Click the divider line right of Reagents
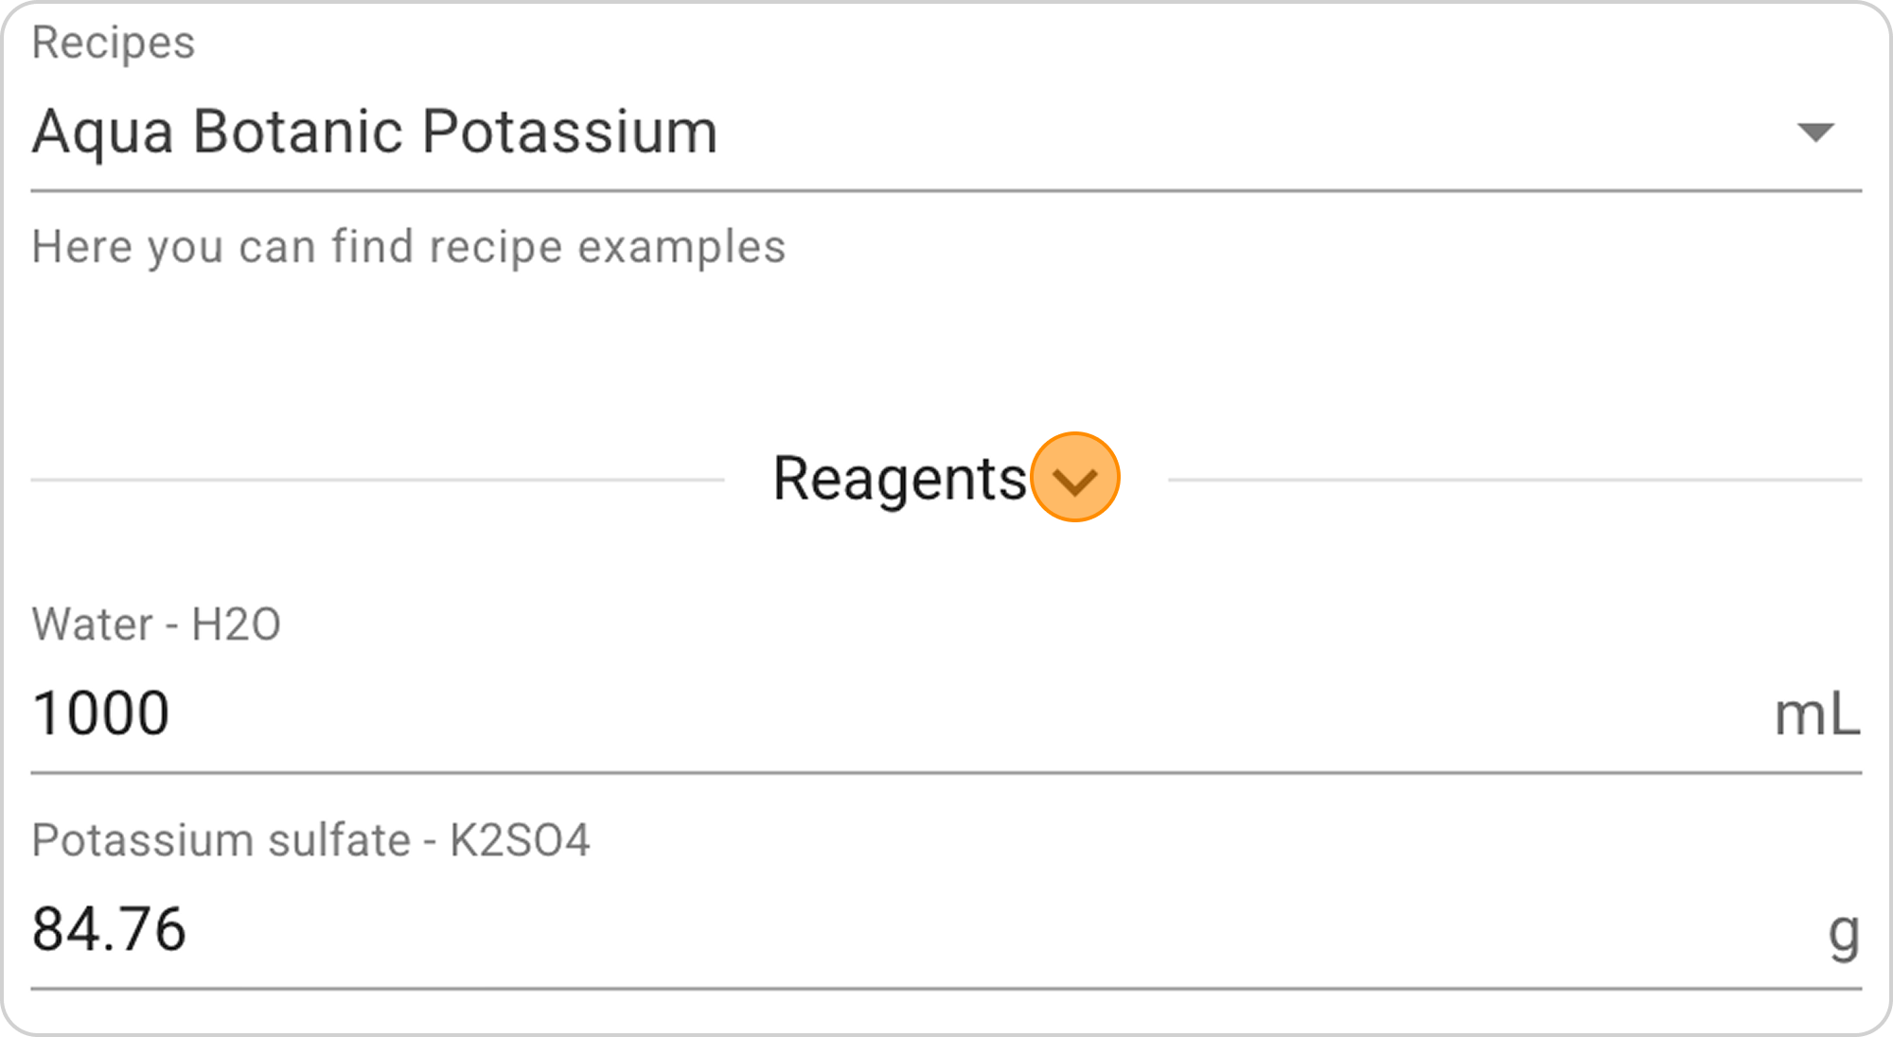Viewport: 1893px width, 1037px height. (1514, 480)
